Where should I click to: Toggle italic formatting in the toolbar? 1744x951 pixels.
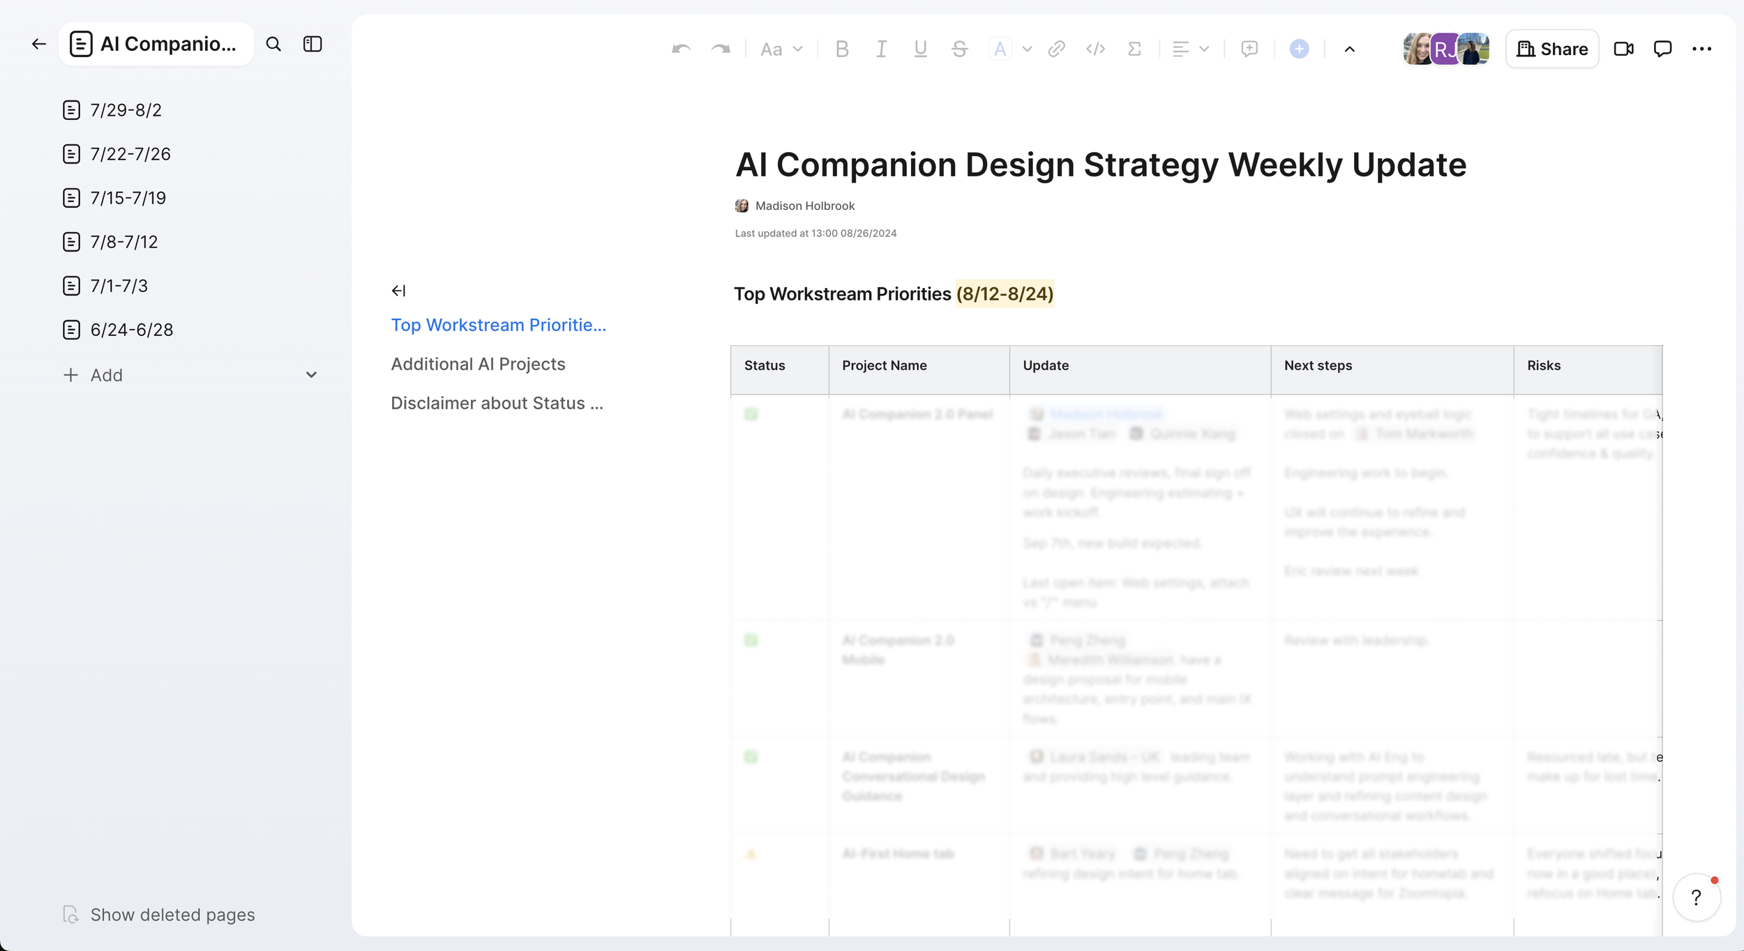tap(881, 49)
